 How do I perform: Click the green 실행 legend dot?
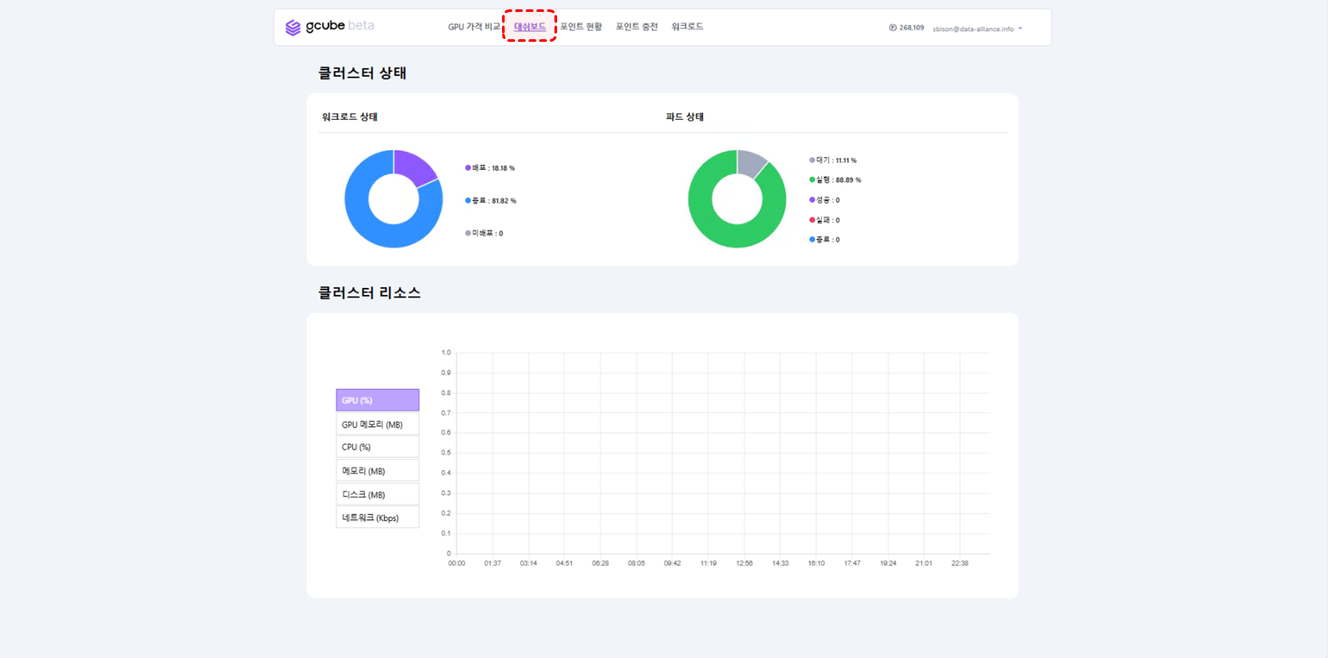pos(812,180)
